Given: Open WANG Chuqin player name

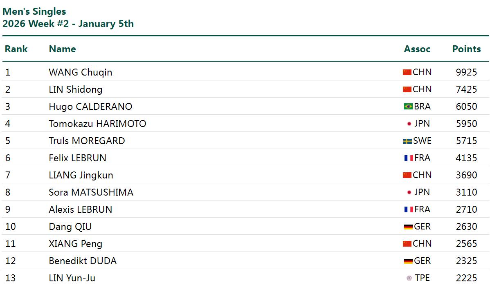Looking at the screenshot, I should pyautogui.click(x=80, y=72).
